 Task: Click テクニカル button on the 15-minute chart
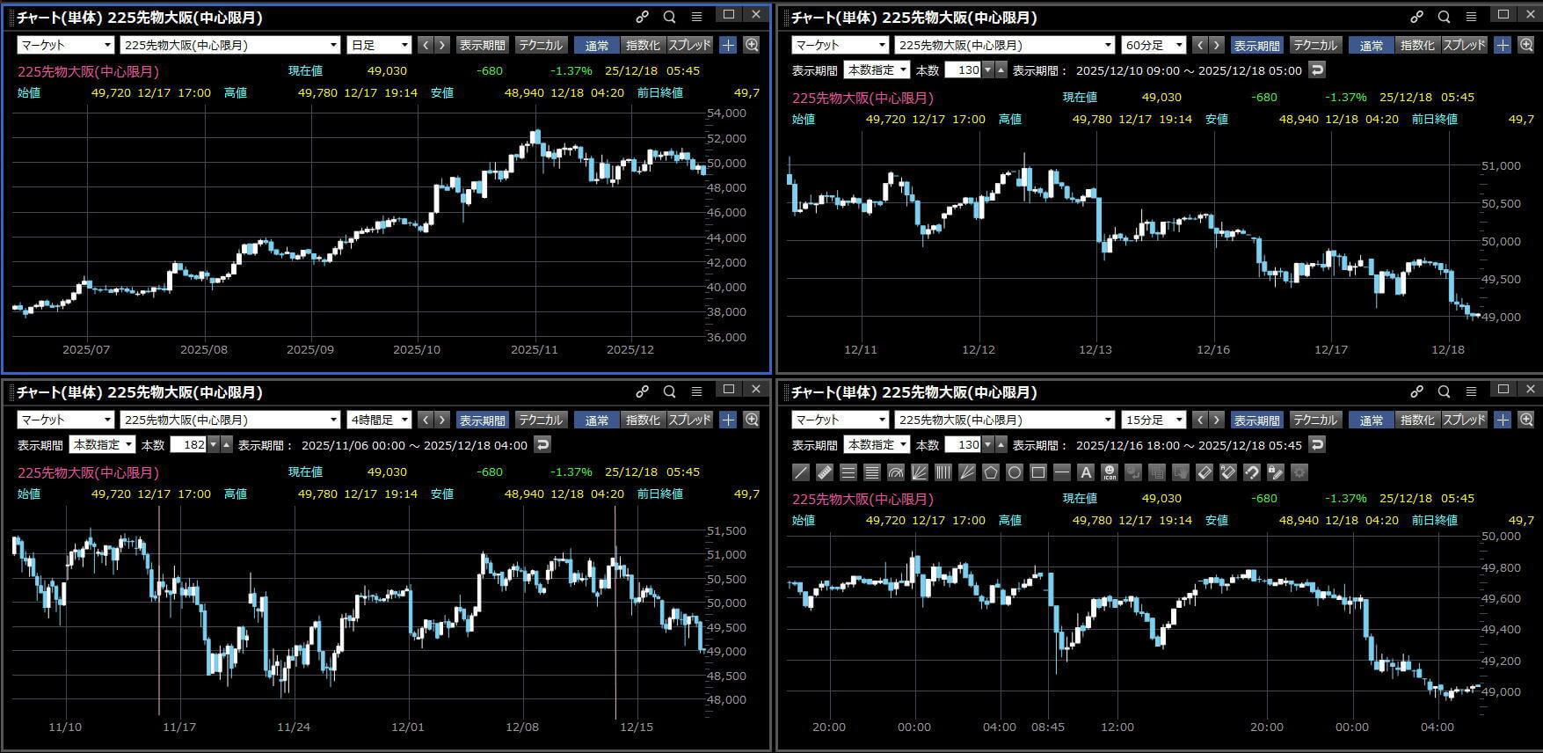[x=1314, y=420]
